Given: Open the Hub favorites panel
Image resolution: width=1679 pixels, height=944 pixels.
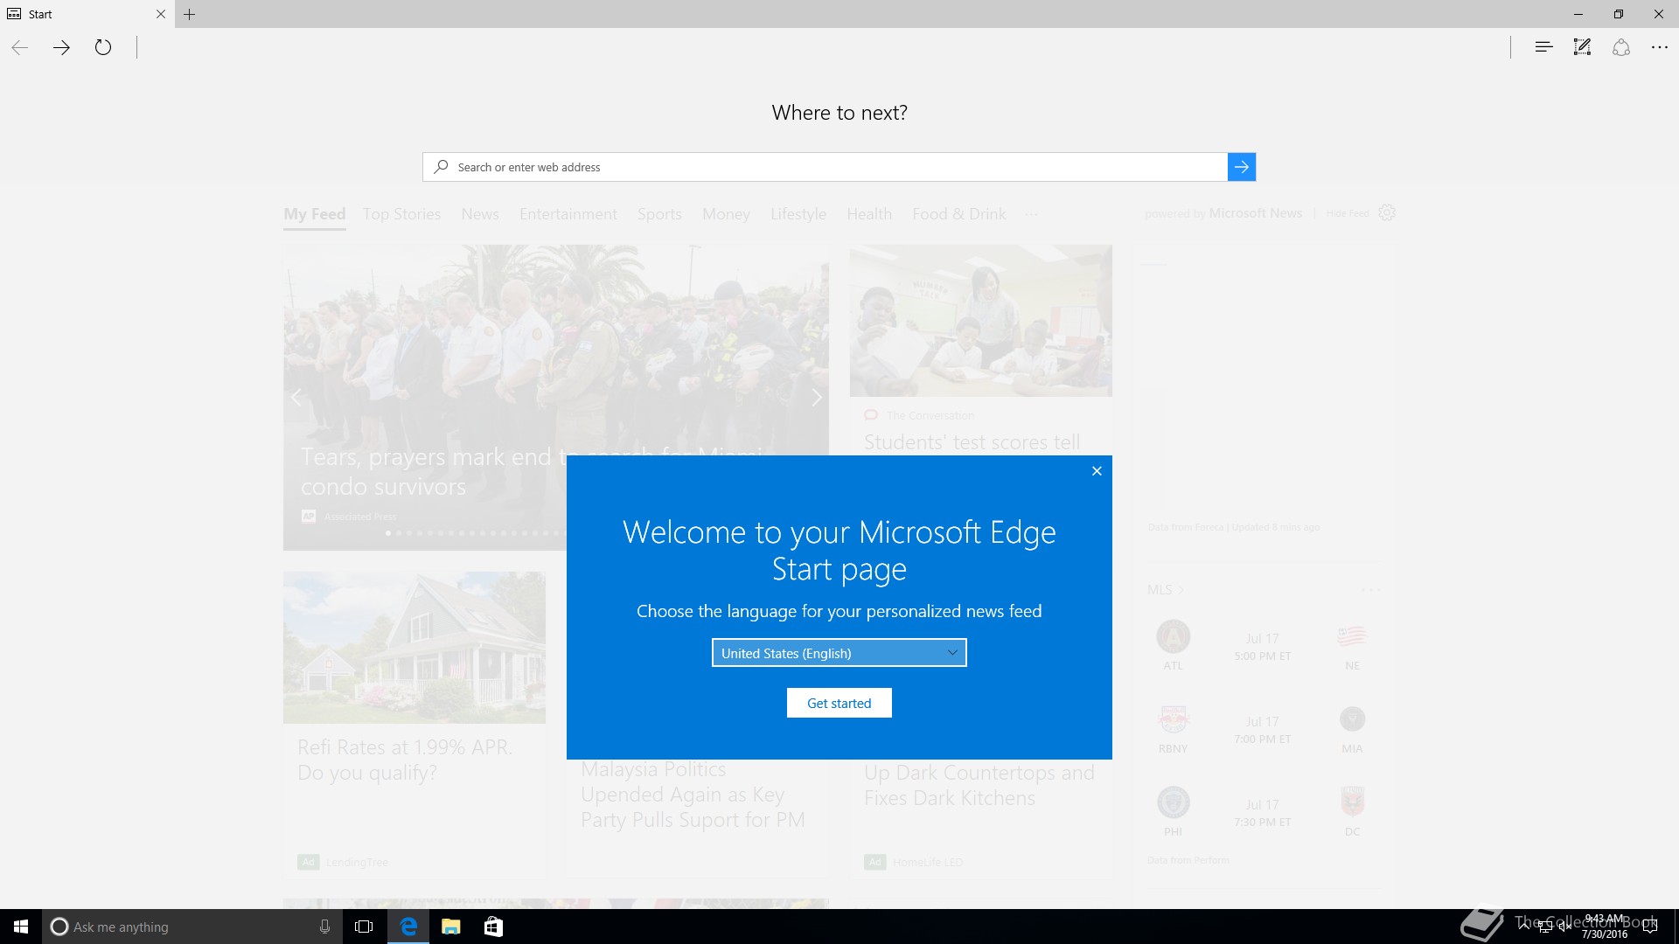Looking at the screenshot, I should tap(1543, 47).
